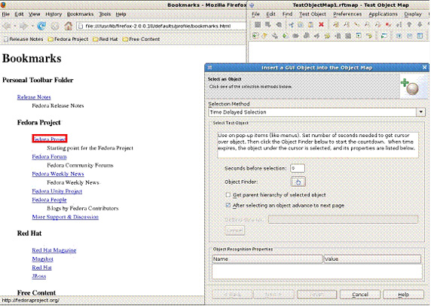Click the Seconds before selection field
Image resolution: width=431 pixels, height=306 pixels.
[298, 168]
